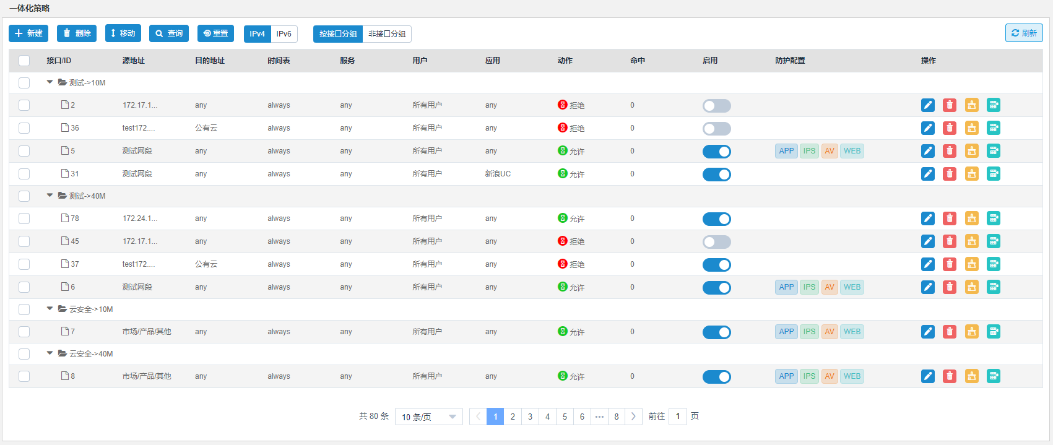Click the orange broom icon for policy 5
Image resolution: width=1053 pixels, height=445 pixels.
[x=971, y=151]
